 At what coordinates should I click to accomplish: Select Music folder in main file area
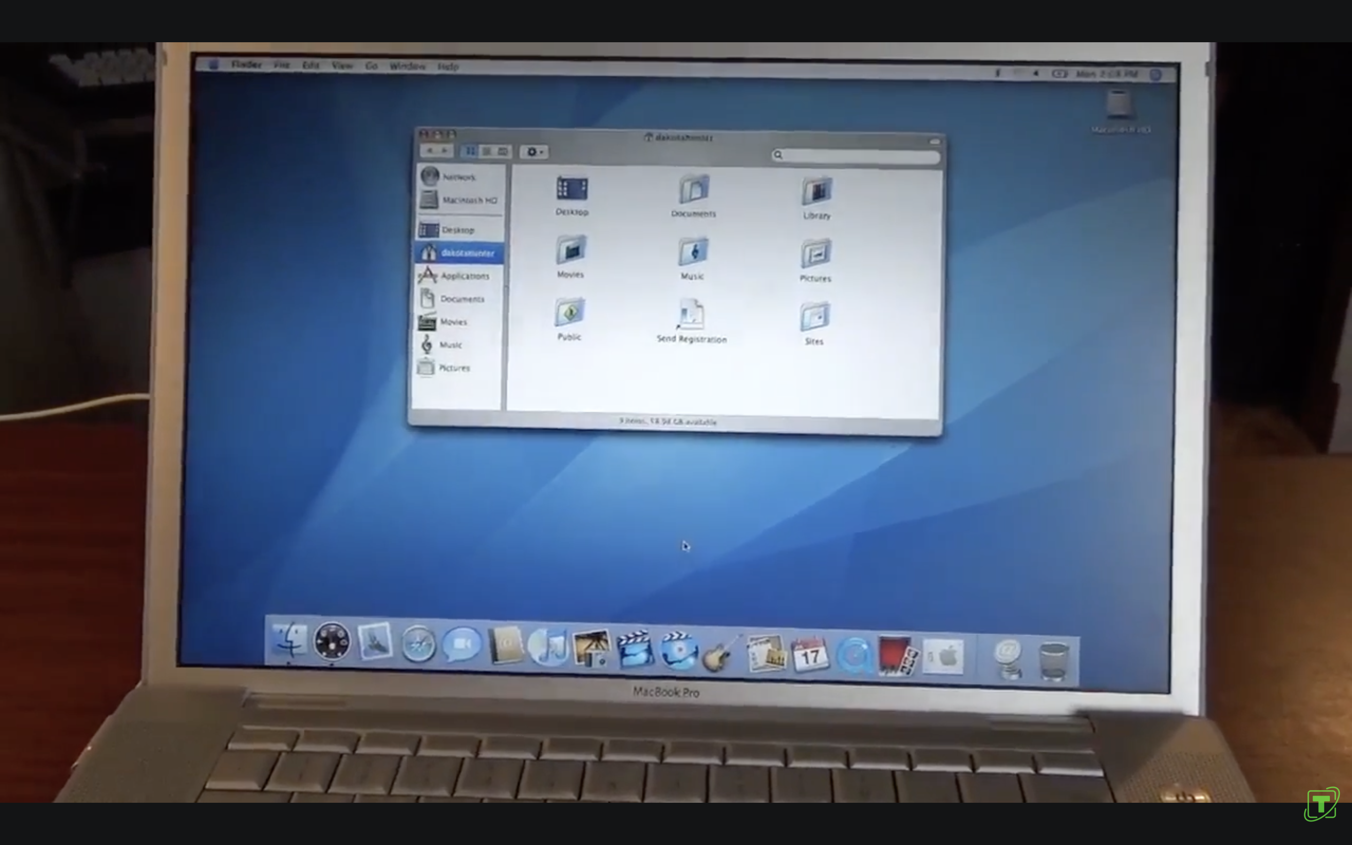click(x=693, y=252)
